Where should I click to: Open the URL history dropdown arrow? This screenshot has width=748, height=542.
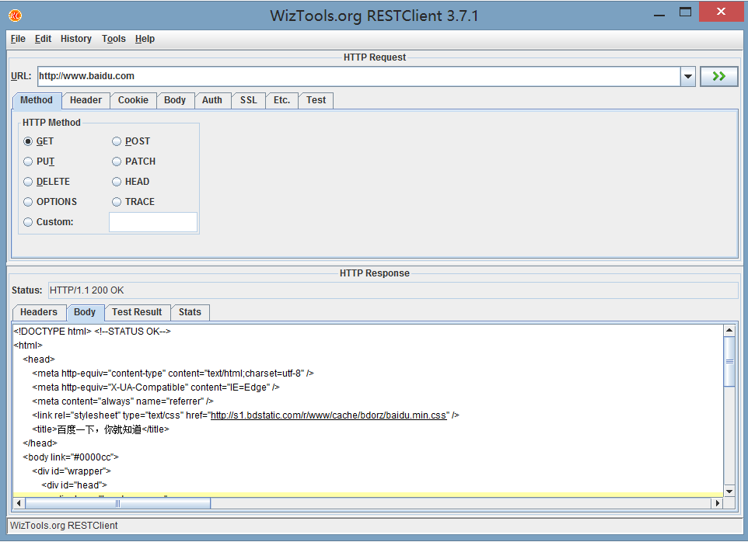[x=687, y=76]
